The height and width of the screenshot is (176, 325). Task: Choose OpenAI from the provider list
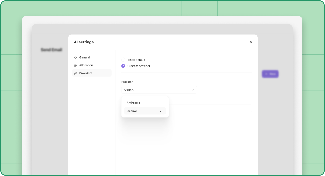coord(132,111)
